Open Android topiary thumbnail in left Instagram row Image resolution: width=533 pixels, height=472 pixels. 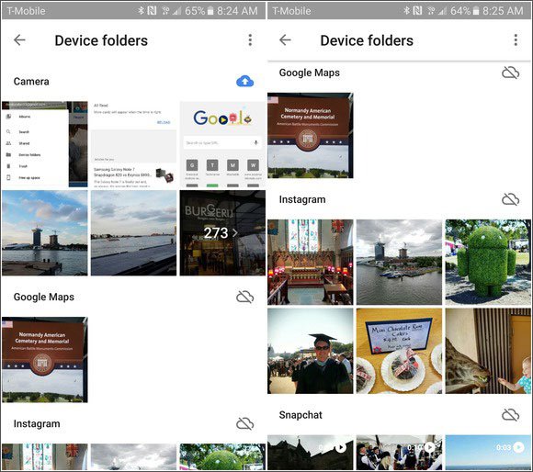222,456
